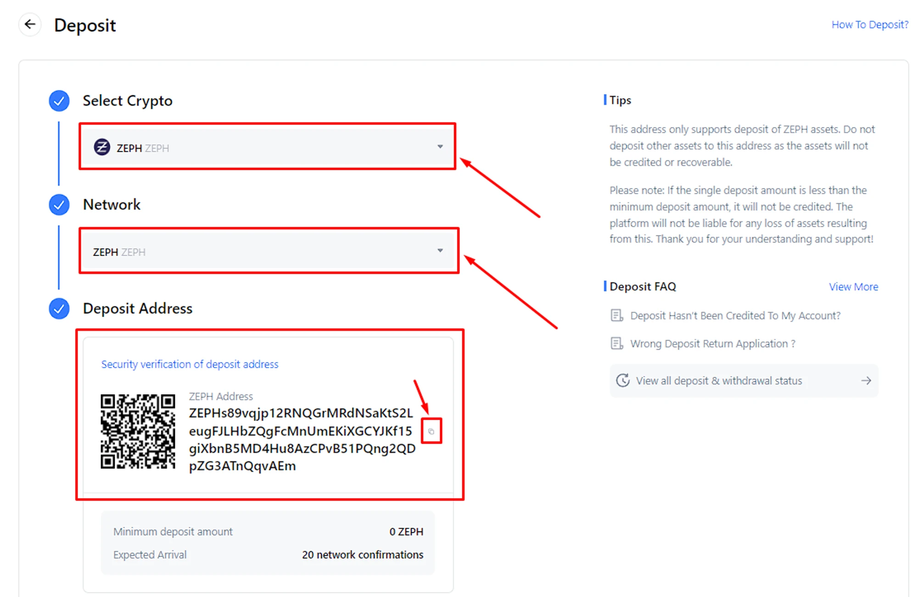Click the back arrow icon
The height and width of the screenshot is (597, 918).
point(30,24)
